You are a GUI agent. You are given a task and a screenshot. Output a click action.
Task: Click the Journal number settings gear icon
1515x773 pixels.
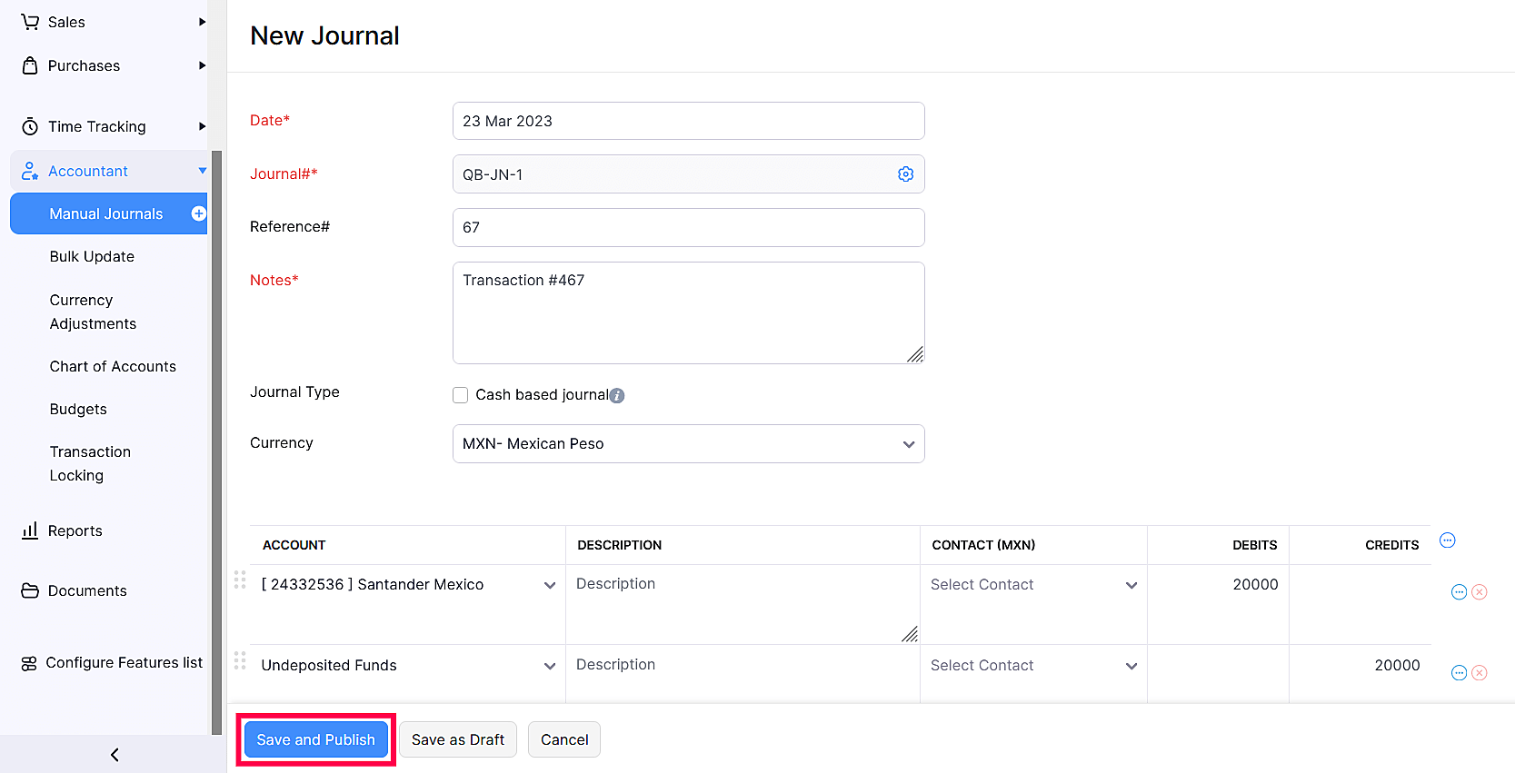click(x=905, y=174)
